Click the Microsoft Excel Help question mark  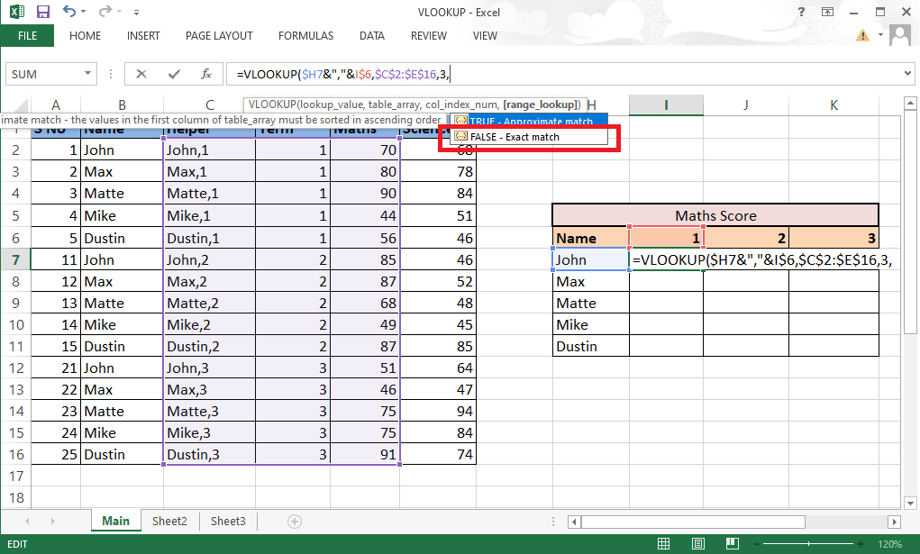click(x=802, y=12)
